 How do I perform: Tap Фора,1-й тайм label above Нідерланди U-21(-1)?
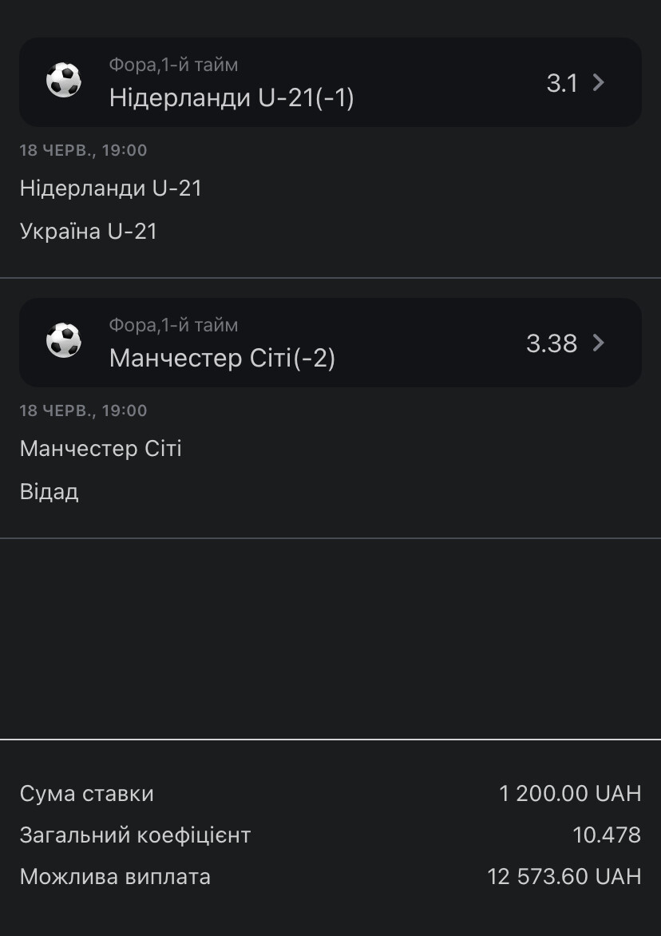click(x=173, y=65)
